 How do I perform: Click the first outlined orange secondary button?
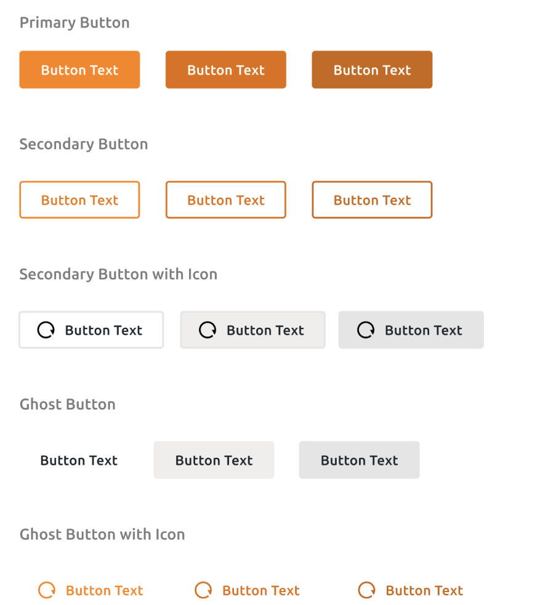(79, 200)
